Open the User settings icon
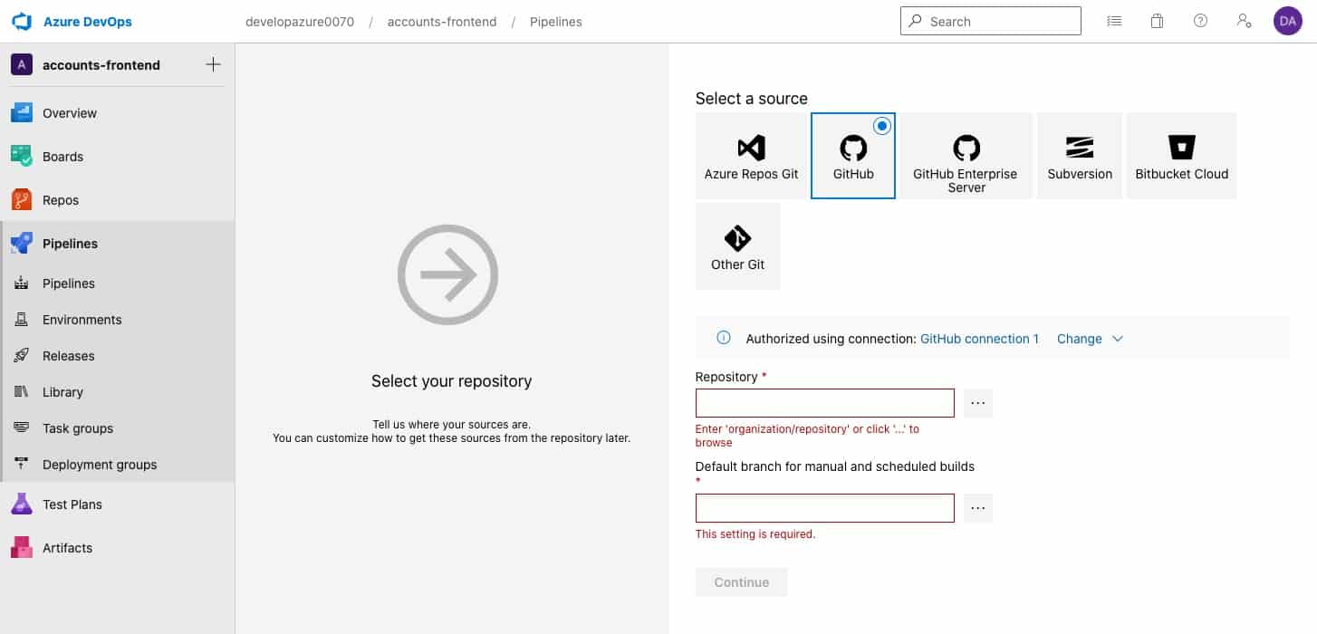This screenshot has width=1317, height=634. [1244, 21]
